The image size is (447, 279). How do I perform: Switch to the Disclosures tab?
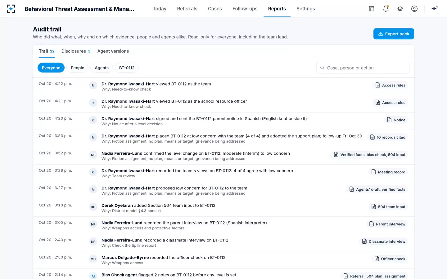tap(76, 51)
